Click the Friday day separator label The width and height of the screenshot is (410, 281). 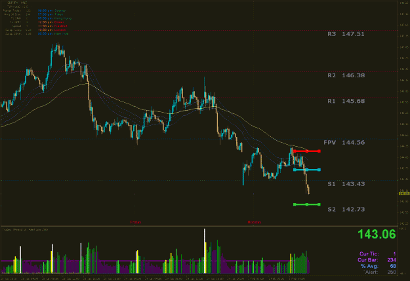pyautogui.click(x=135, y=222)
